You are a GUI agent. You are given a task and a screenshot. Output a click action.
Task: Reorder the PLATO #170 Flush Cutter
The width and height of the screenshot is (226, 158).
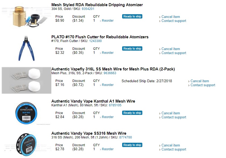click(x=108, y=53)
